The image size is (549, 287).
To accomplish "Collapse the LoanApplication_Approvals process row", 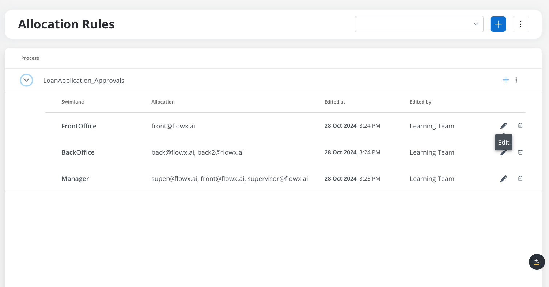I will tap(26, 80).
